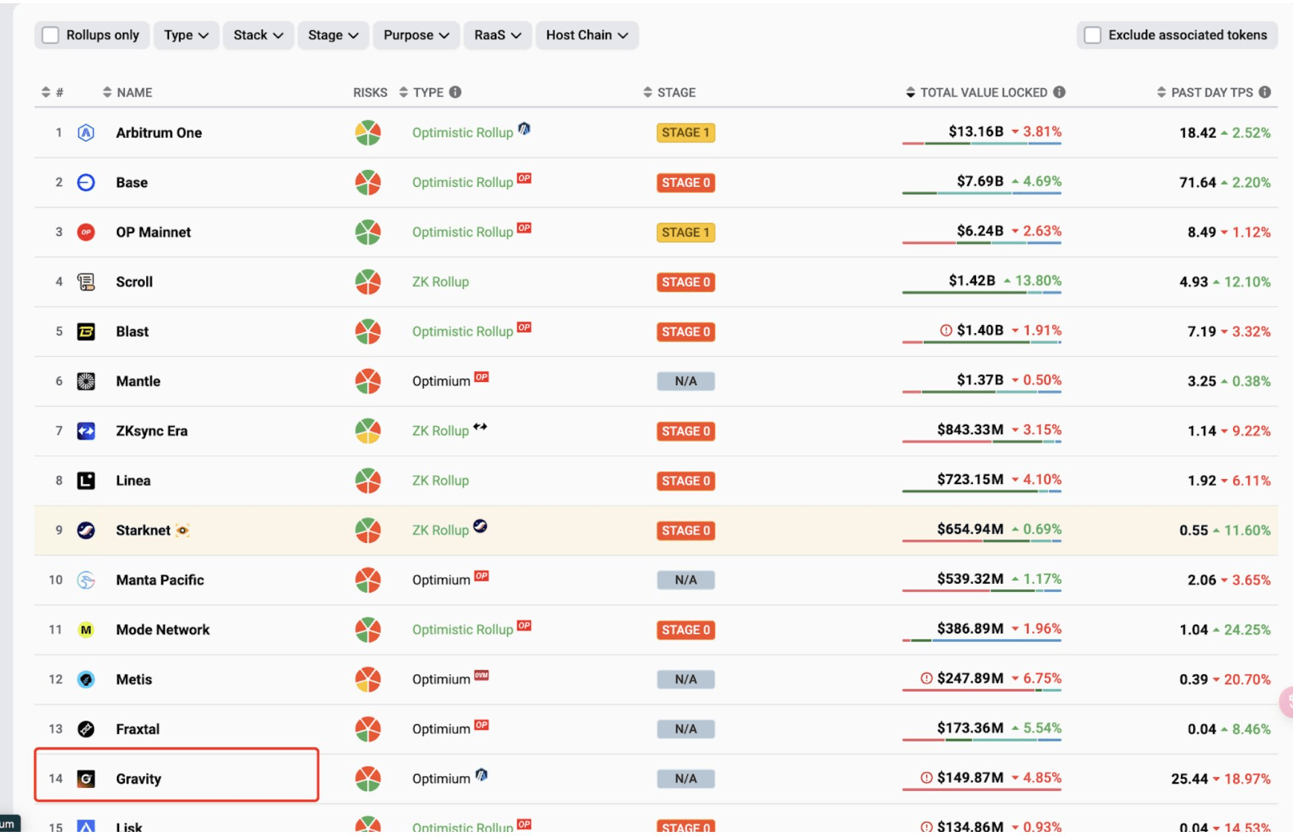Enable the Rollups only checkbox
This screenshot has height=836, width=1293.
coord(50,34)
